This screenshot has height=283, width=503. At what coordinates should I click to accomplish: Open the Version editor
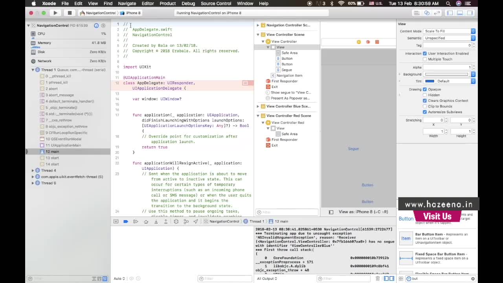[x=437, y=13]
